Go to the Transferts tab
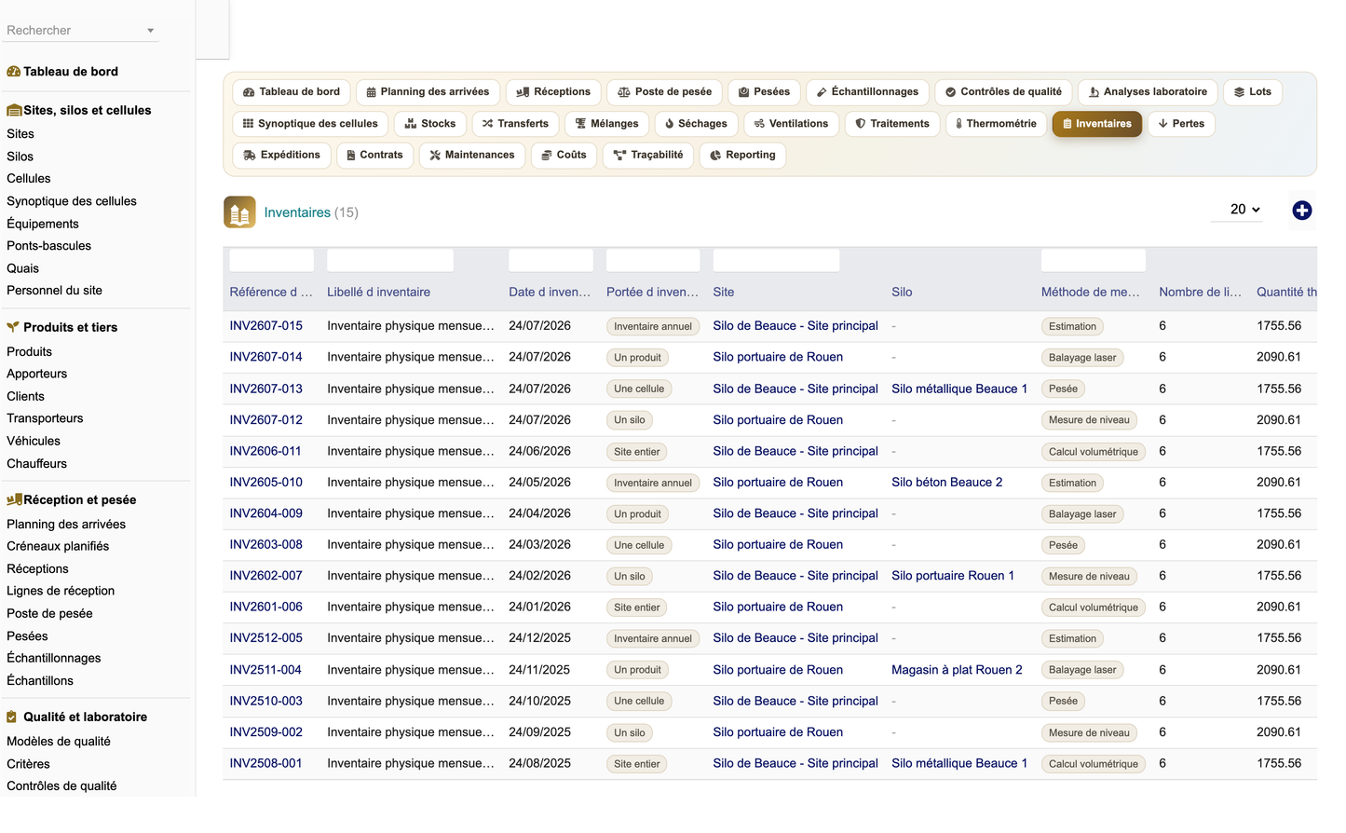Screen dimensions: 1346x833 click(x=515, y=124)
